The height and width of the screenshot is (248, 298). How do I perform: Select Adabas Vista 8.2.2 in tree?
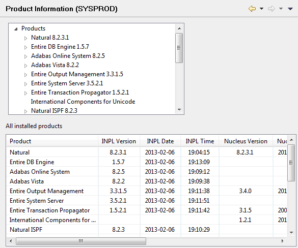pos(55,65)
